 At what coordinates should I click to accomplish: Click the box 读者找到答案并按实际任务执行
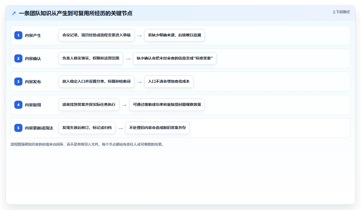click(x=89, y=105)
